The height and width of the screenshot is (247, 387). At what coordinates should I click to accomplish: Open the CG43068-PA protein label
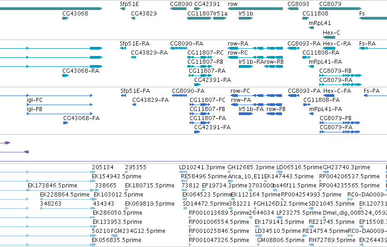point(81,118)
